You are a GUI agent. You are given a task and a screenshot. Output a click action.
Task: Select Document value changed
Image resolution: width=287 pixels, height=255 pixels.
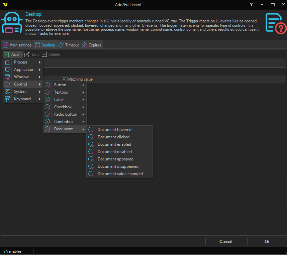pos(120,174)
